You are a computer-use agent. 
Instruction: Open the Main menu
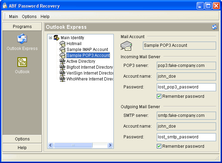[x=14, y=17]
